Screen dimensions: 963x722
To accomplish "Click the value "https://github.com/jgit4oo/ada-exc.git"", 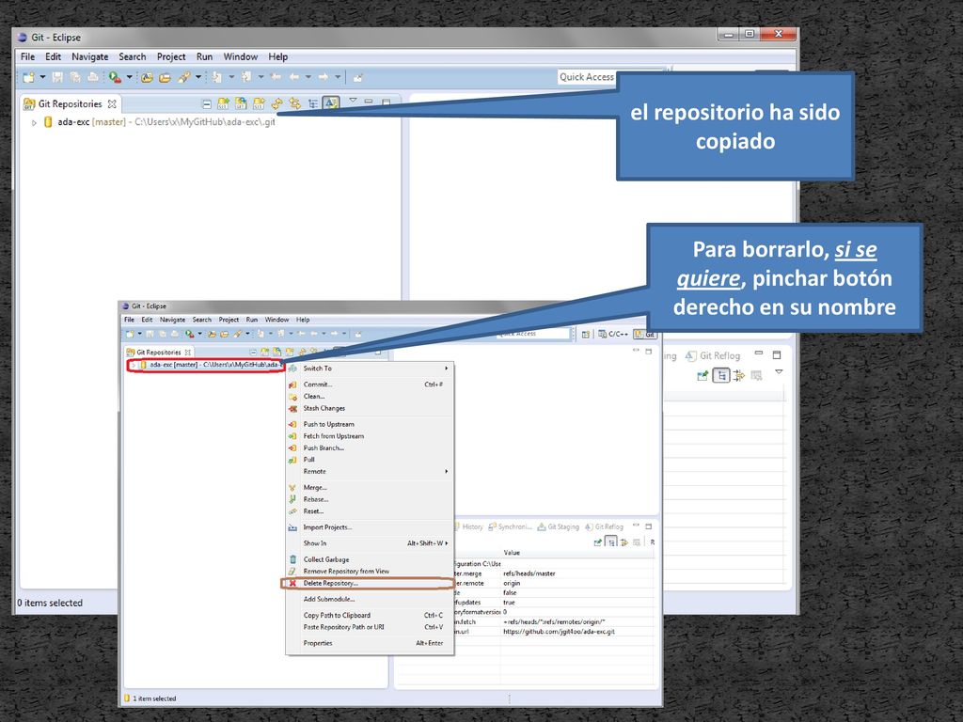I will point(559,632).
